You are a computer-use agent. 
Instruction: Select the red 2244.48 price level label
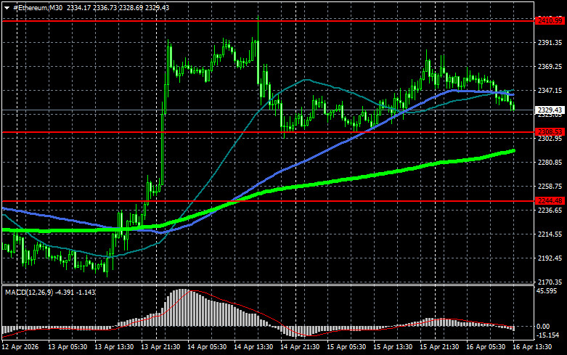click(x=550, y=200)
